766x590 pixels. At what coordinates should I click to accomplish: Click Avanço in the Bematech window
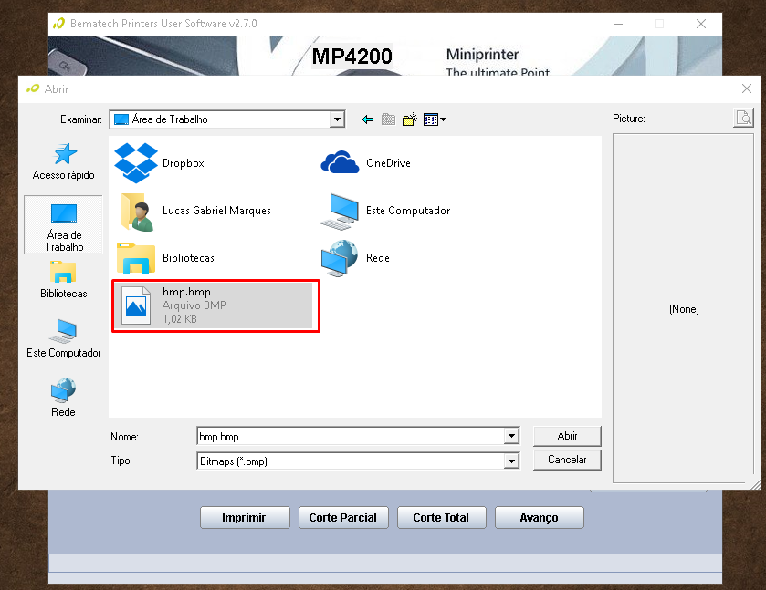(x=540, y=517)
